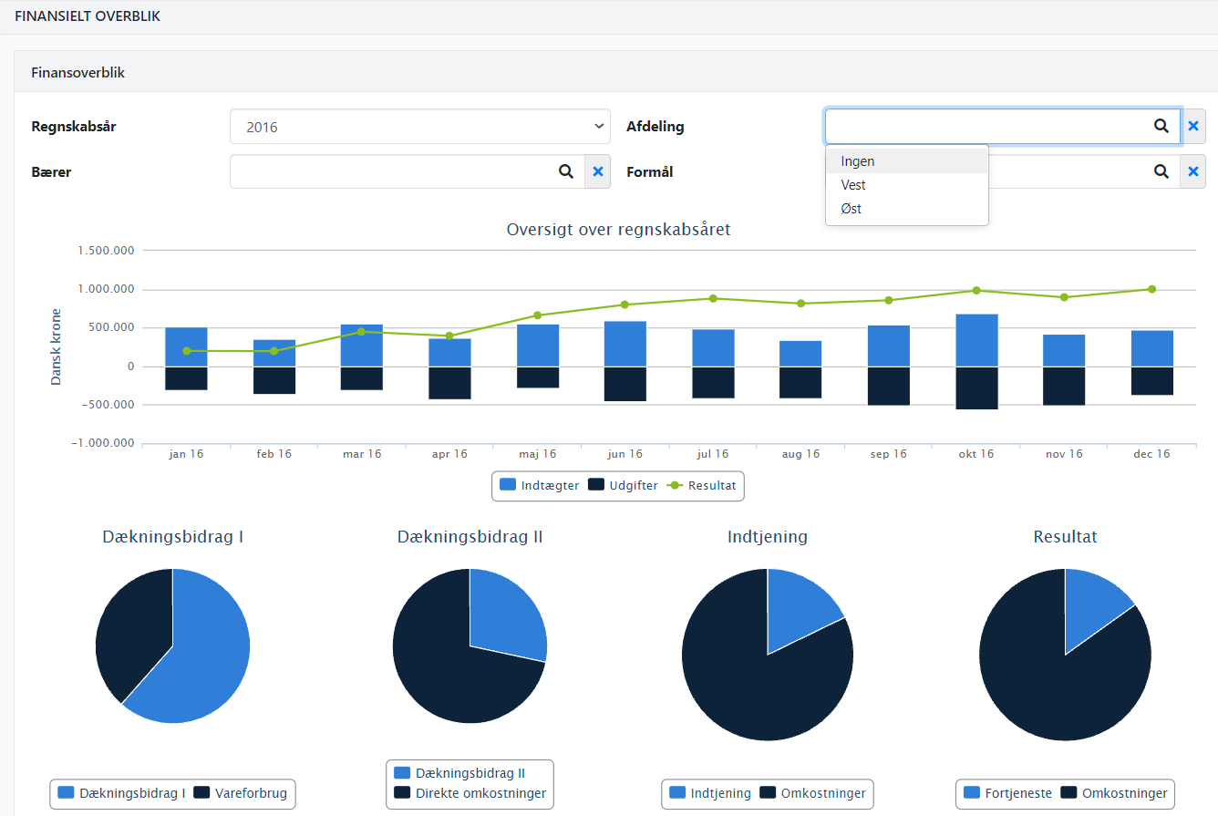Clear the Formål field with the X icon
Screen dimensions: 1218x816
[x=1192, y=171]
